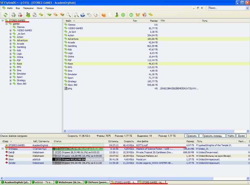The height and width of the screenshot is (185, 250).
Task: Click the last green tag toolbar icon
Action: [x=151, y=15]
